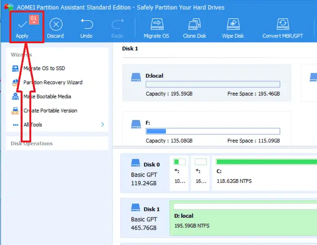The width and height of the screenshot is (317, 245).
Task: Click AOMEI app logo in title bar
Action: coord(9,7)
